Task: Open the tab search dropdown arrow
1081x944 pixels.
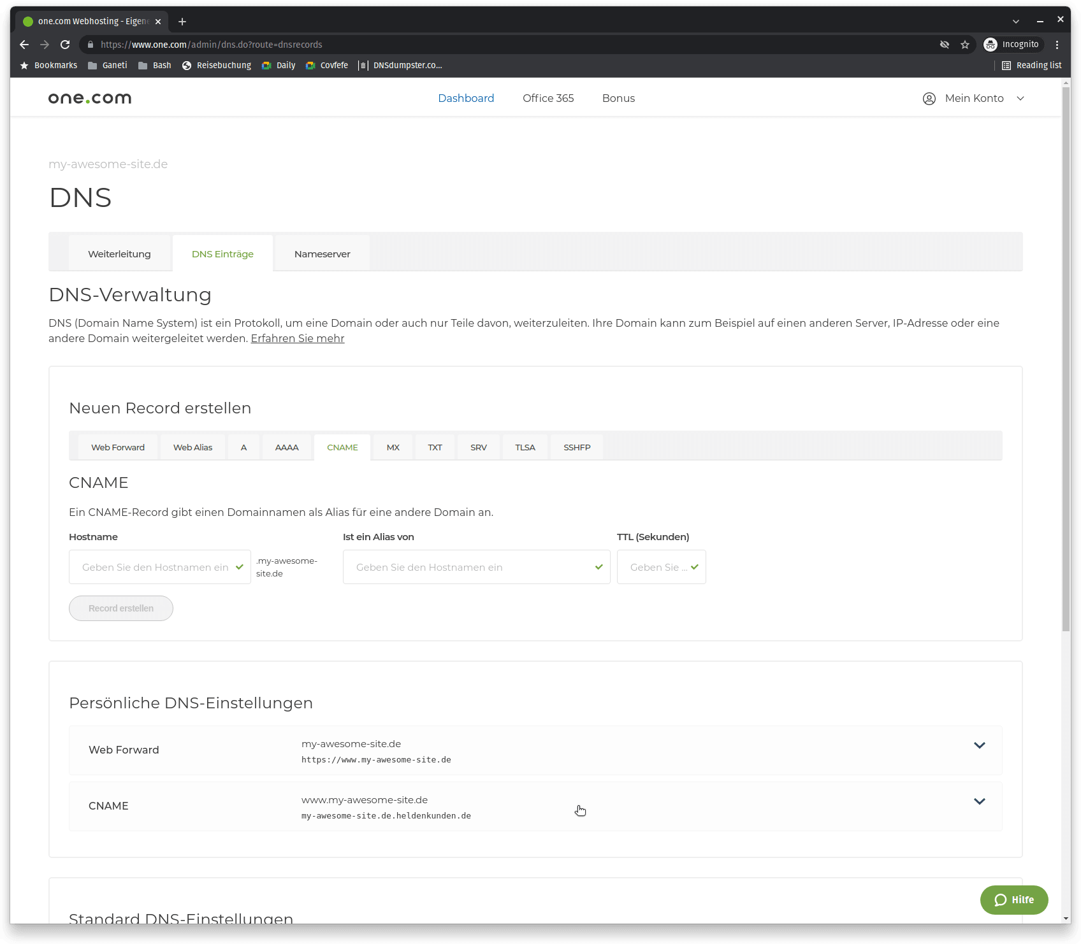Action: 1016,22
